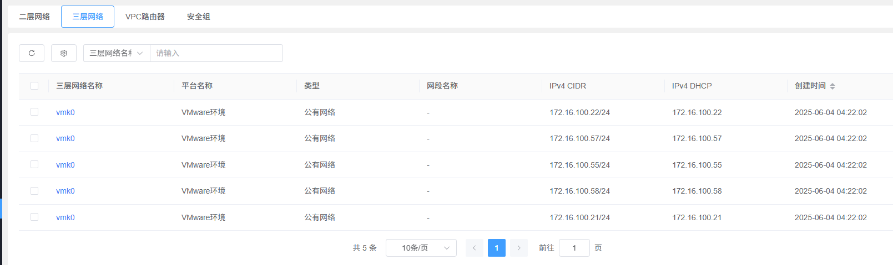Switch to the 三层网络 tab

[x=88, y=17]
